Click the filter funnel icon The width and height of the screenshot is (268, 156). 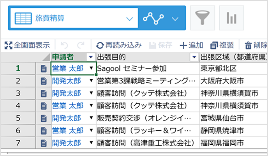[202, 18]
